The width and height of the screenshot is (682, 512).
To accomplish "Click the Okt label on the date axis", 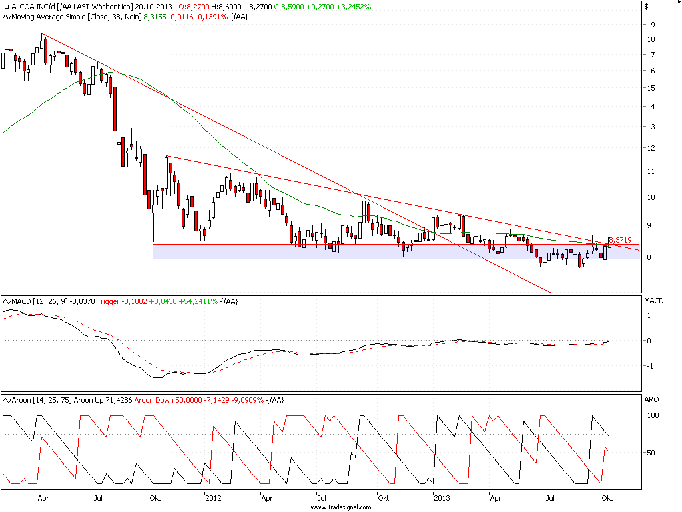I will click(607, 497).
